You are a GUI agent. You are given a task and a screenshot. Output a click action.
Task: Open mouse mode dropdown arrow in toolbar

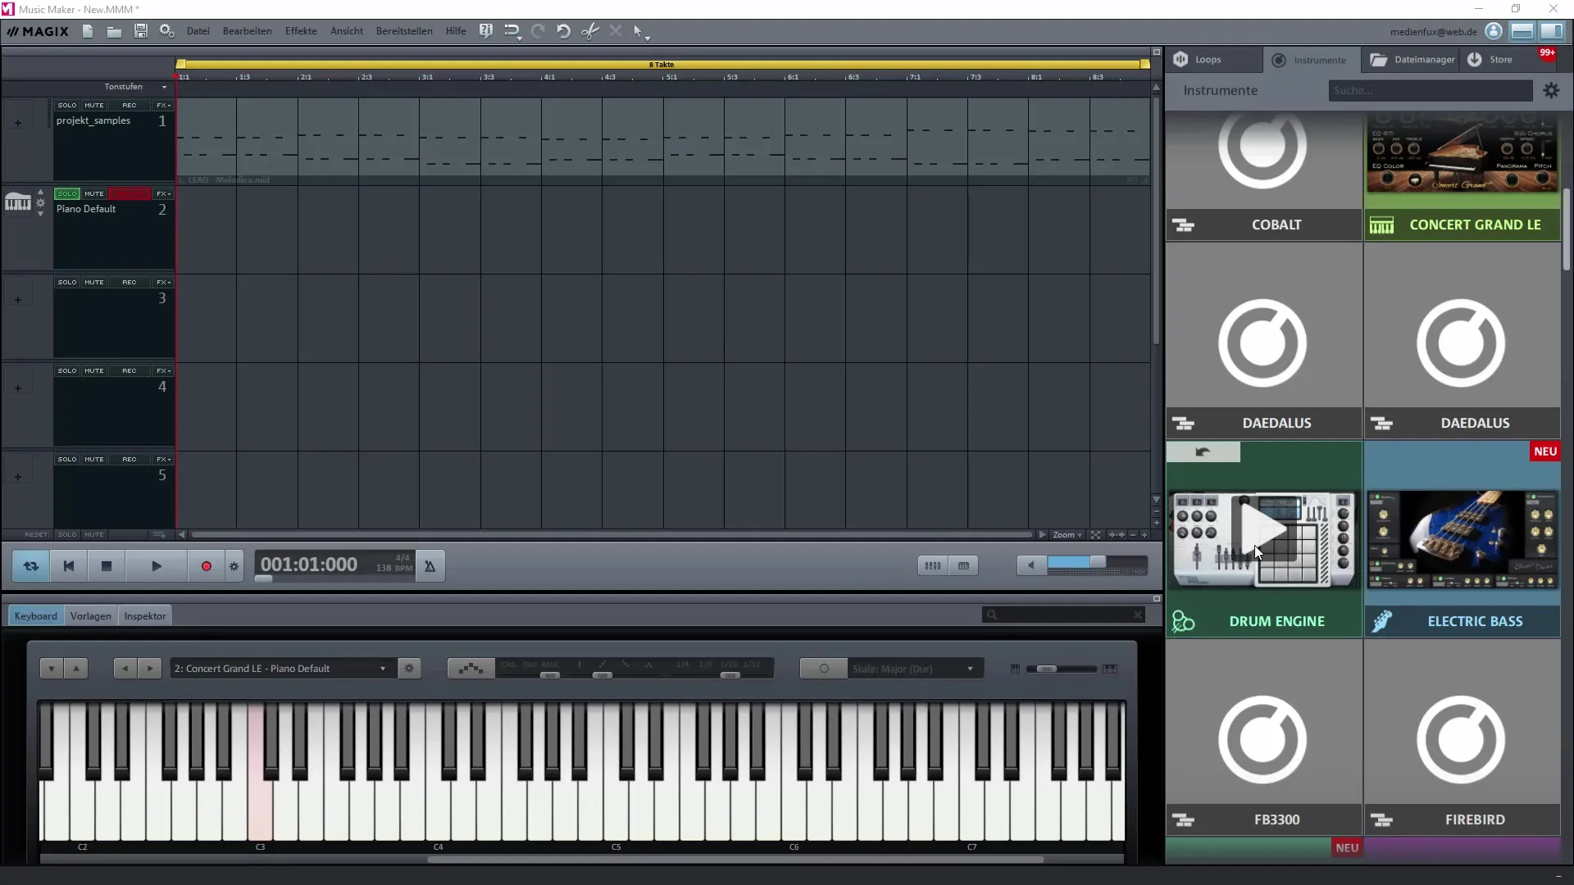pyautogui.click(x=648, y=38)
